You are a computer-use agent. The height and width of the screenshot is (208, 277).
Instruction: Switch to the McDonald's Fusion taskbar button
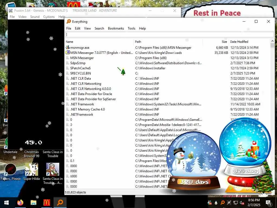coord(47,203)
